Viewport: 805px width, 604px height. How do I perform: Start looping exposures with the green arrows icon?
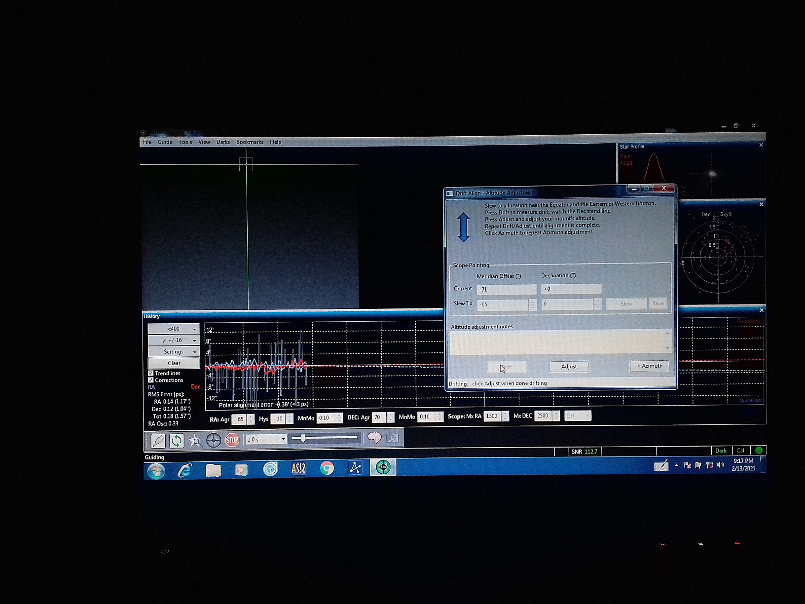click(176, 440)
